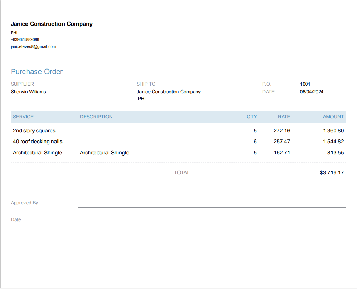Click the SERVICE column header
The width and height of the screenshot is (357, 289).
(23, 117)
